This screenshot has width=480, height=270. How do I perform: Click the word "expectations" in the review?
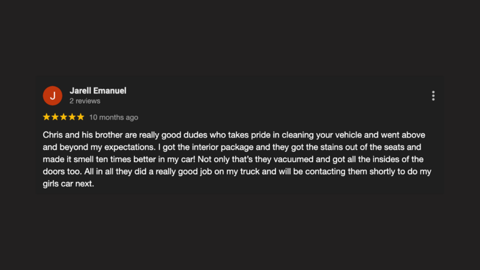click(130, 147)
